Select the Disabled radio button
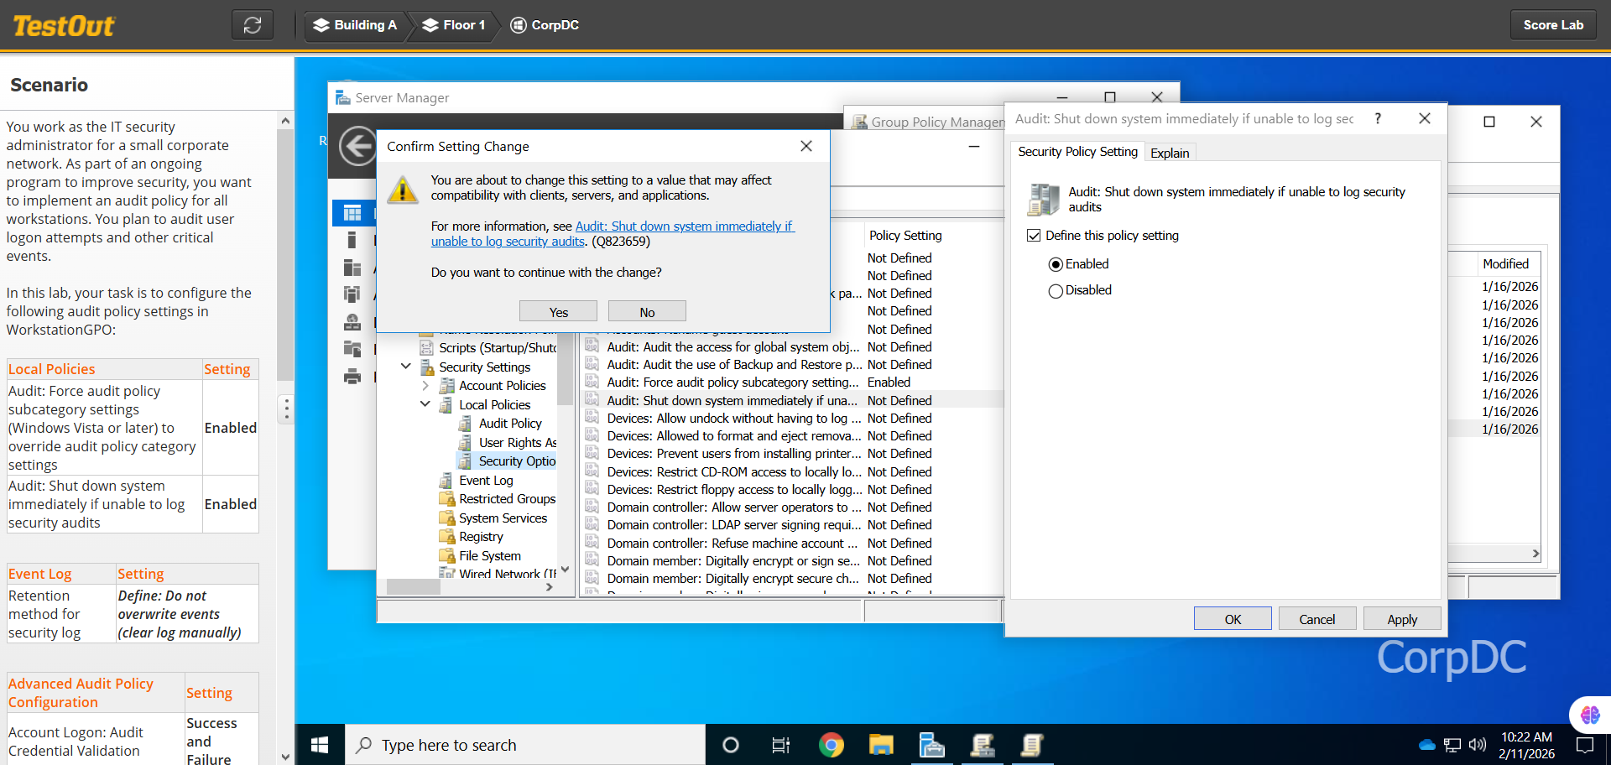 click(x=1056, y=291)
